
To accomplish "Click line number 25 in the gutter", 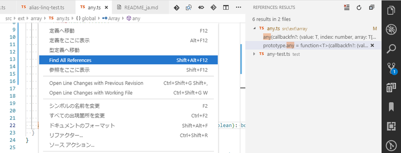I will pyautogui.click(x=13, y=147).
